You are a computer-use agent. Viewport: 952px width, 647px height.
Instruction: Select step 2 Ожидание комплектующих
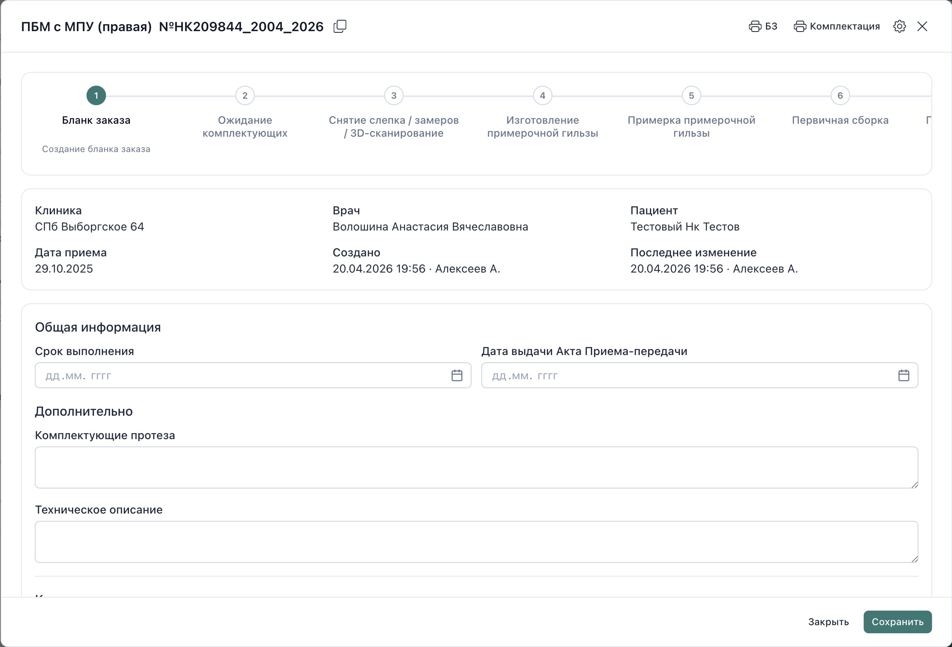pyautogui.click(x=245, y=95)
